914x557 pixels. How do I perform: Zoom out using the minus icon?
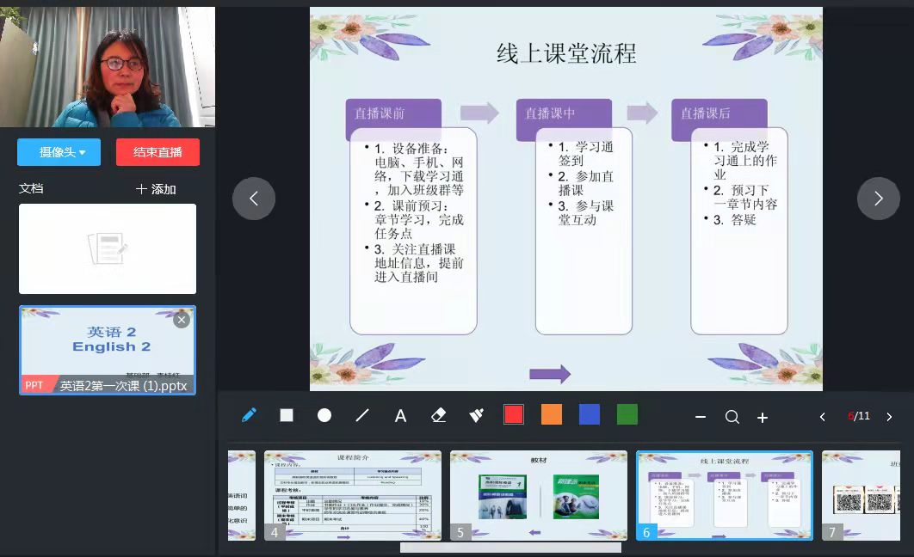tap(701, 417)
